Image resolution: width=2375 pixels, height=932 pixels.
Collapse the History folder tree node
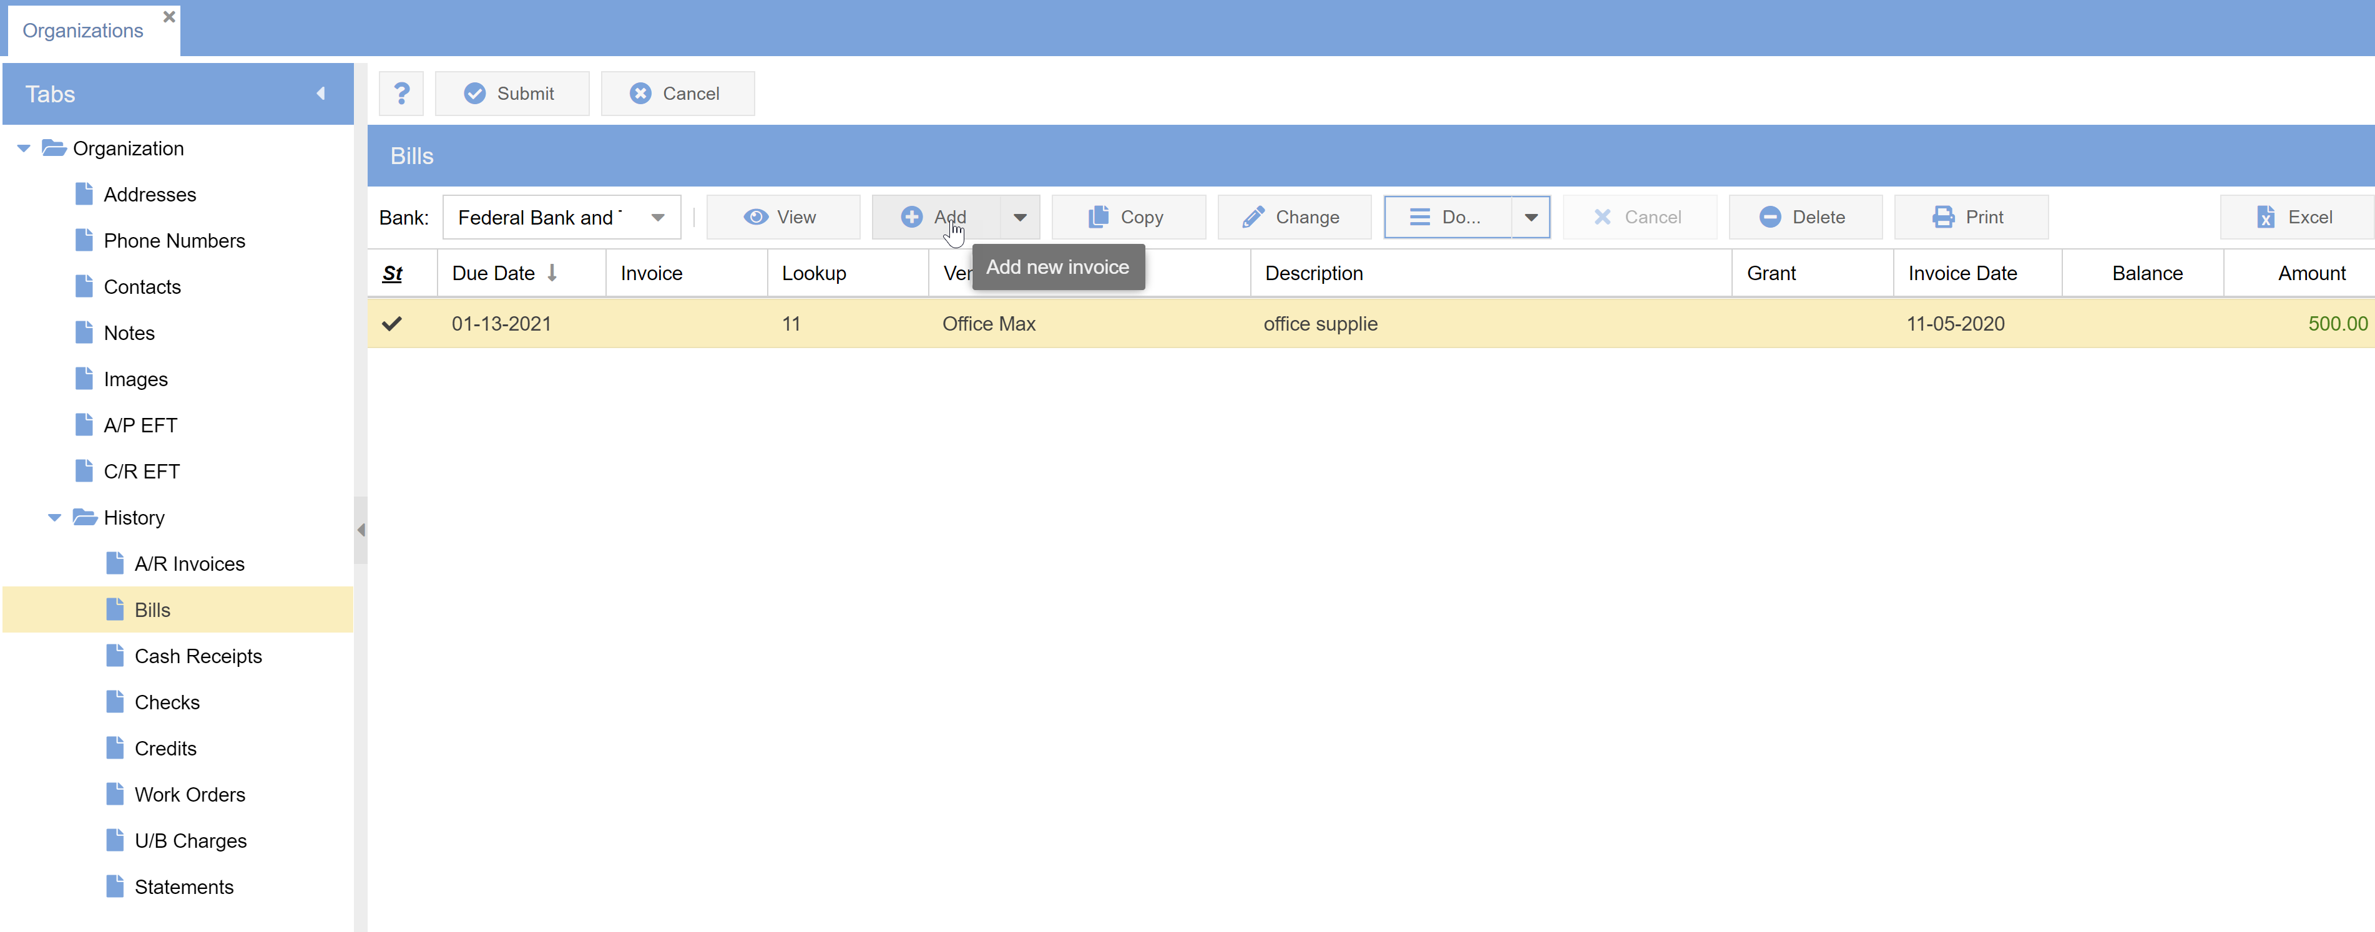[x=54, y=518]
